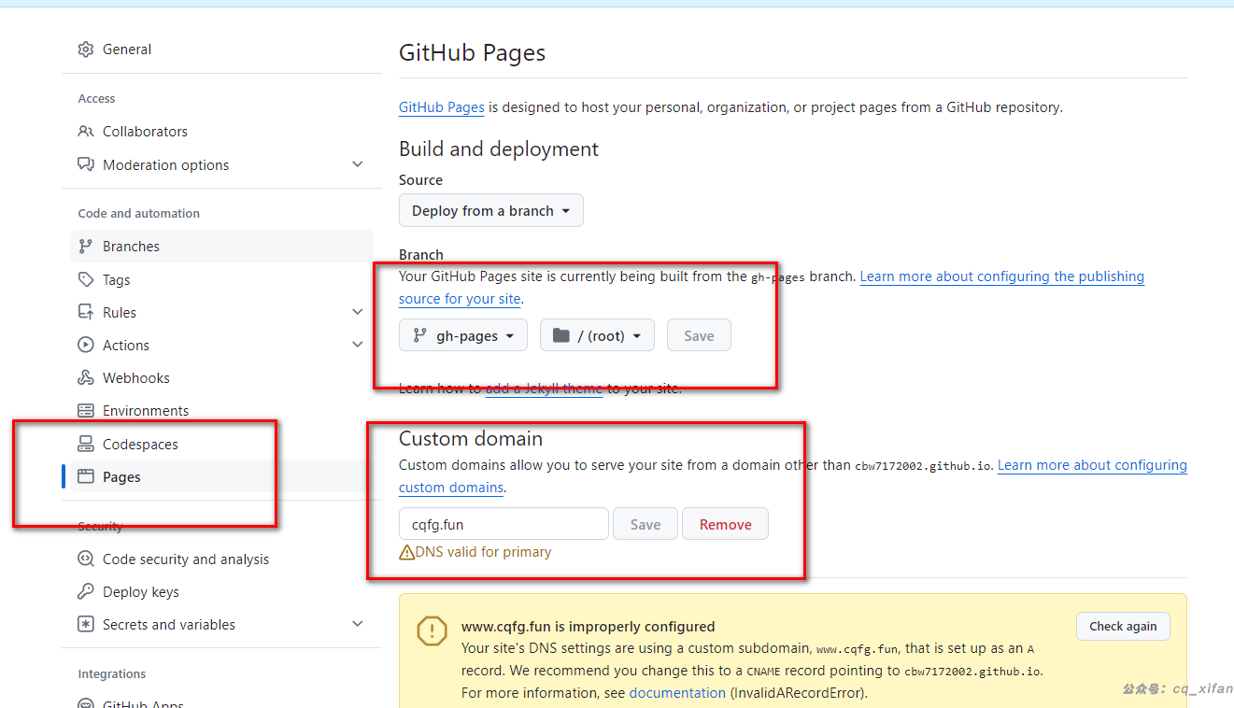Click the Deploy keys key icon
Viewport: 1234px width, 708px height.
point(86,592)
